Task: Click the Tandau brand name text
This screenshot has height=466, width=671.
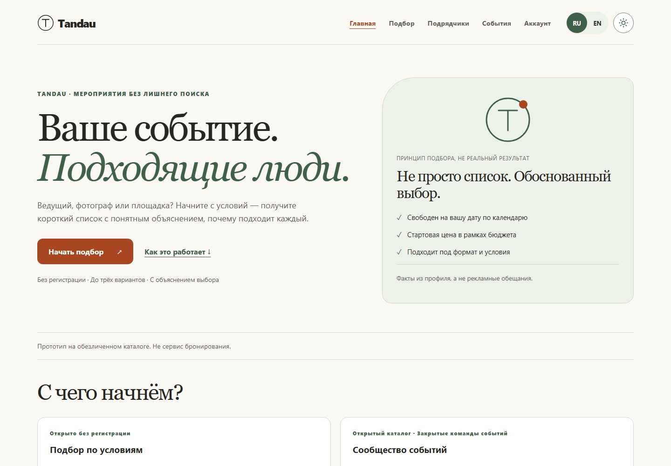Action: pyautogui.click(x=77, y=23)
